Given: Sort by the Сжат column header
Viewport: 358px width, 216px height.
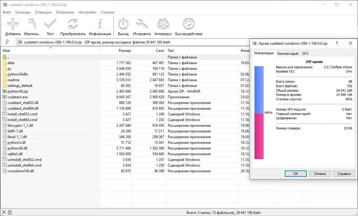Looking at the screenshot, I should [149, 51].
